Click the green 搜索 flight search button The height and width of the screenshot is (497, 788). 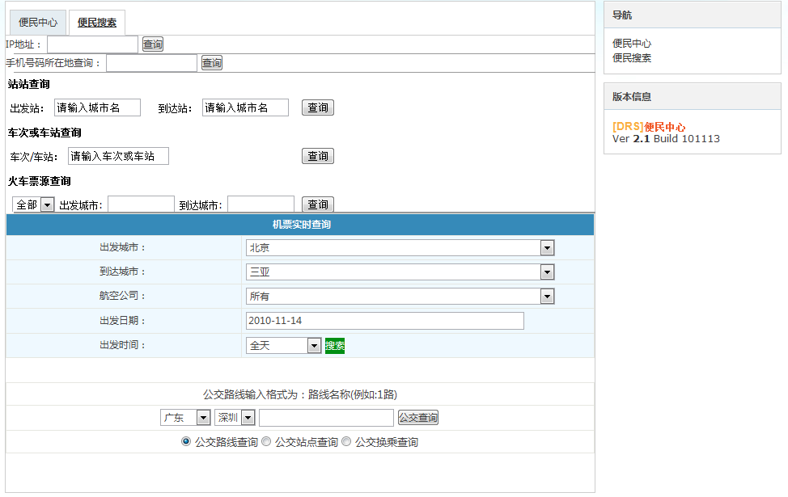[x=335, y=346]
